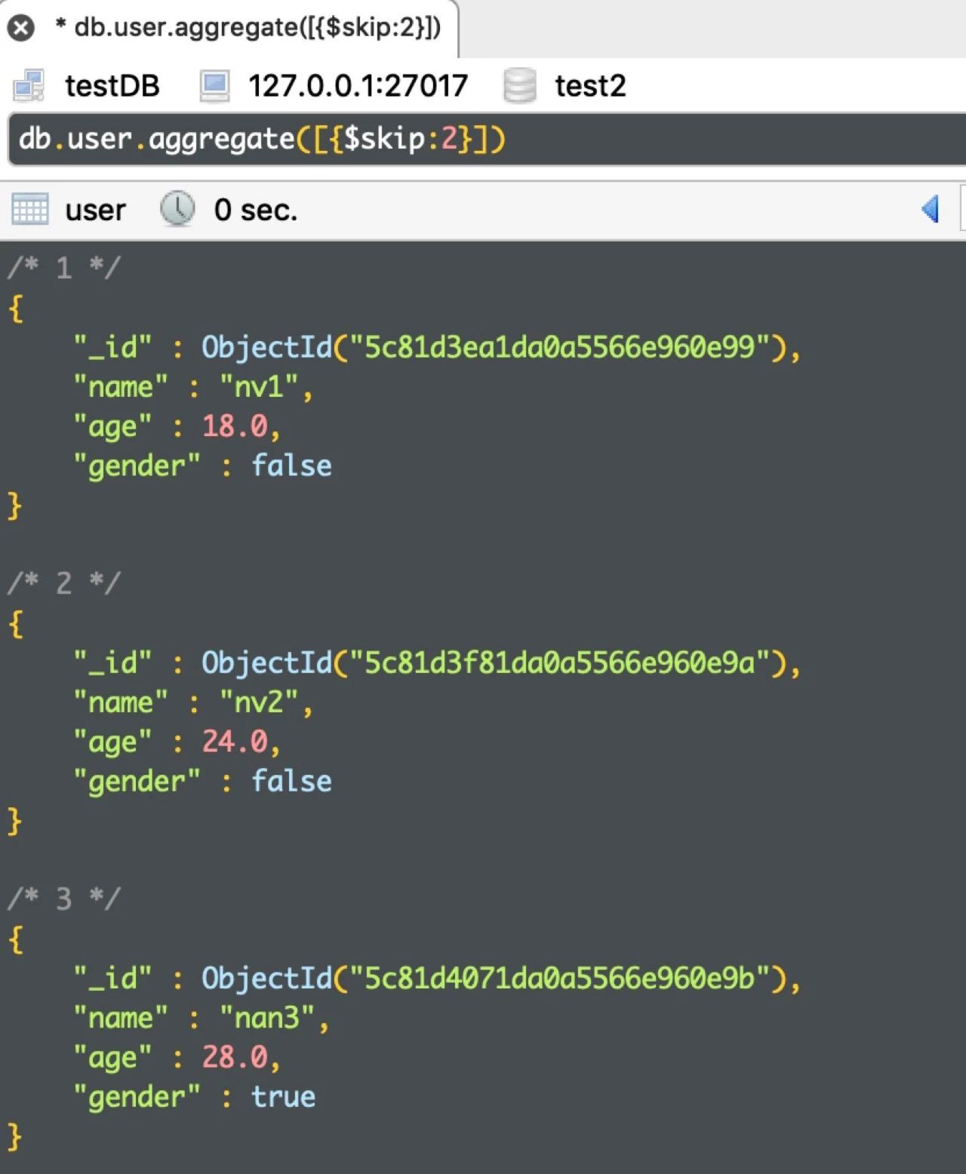This screenshot has width=966, height=1174.
Task: Close the db.user.aggregate tab
Action: click(x=21, y=29)
